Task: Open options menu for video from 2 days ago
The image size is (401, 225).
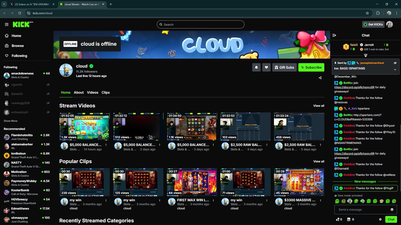Action: click(160, 145)
